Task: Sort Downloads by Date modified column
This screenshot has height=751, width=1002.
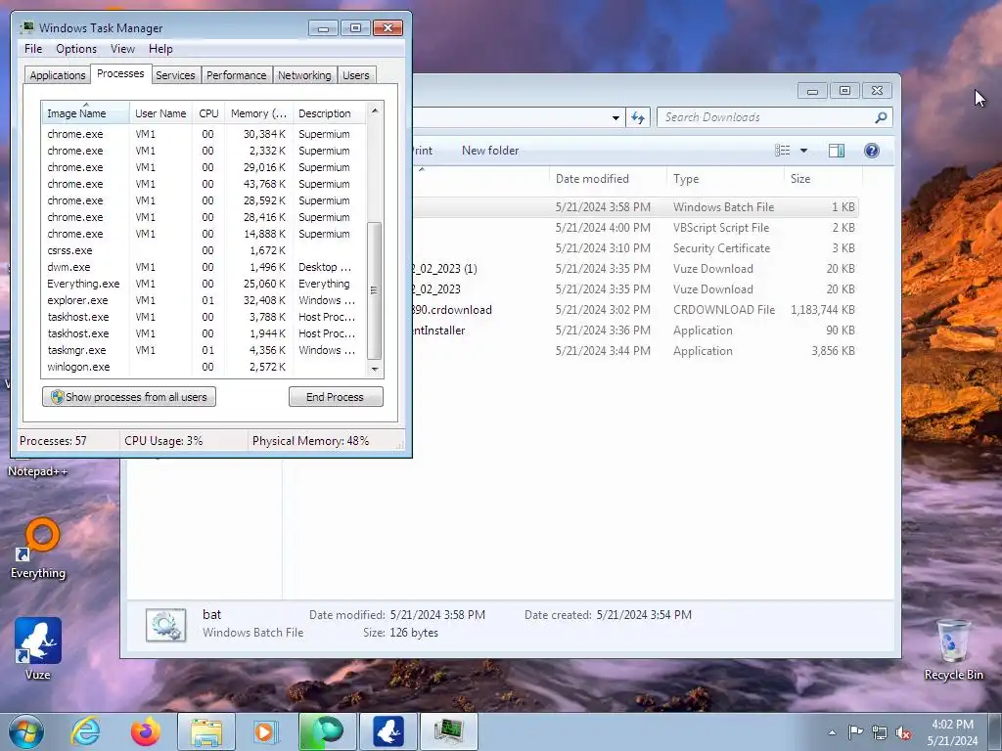Action: point(607,179)
